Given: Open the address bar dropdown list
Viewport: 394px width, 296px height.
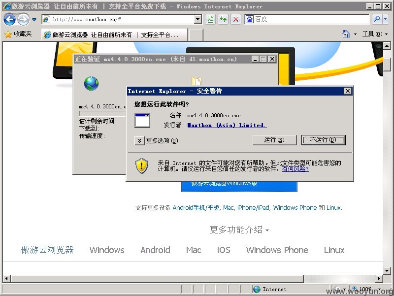Looking at the screenshot, I should [x=198, y=19].
